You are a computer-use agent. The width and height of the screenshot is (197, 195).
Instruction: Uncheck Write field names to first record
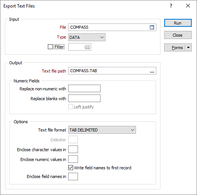point(70,168)
